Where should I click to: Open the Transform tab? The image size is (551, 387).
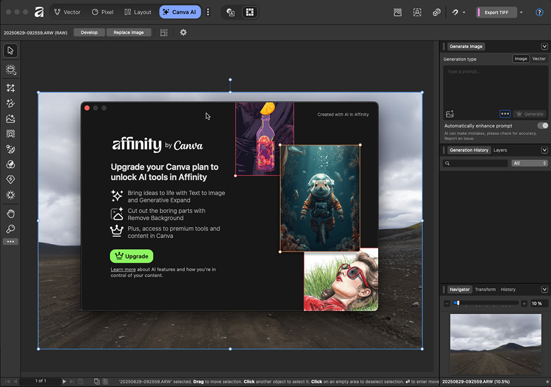coord(485,289)
